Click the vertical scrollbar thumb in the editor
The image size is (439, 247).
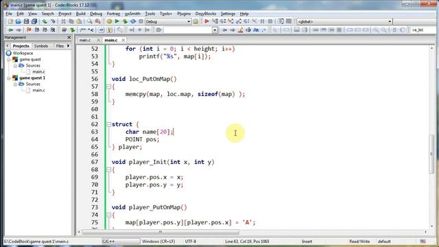click(431, 154)
